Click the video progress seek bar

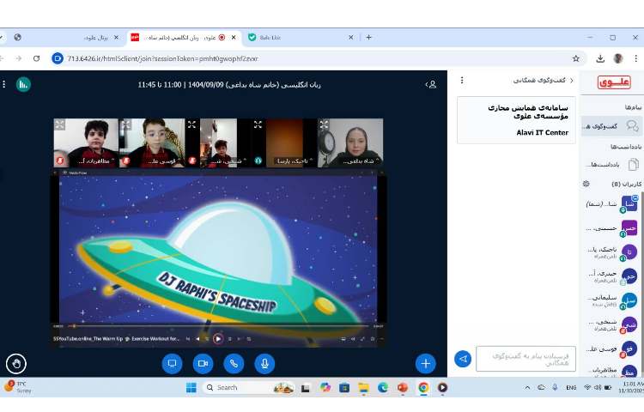coord(215,326)
